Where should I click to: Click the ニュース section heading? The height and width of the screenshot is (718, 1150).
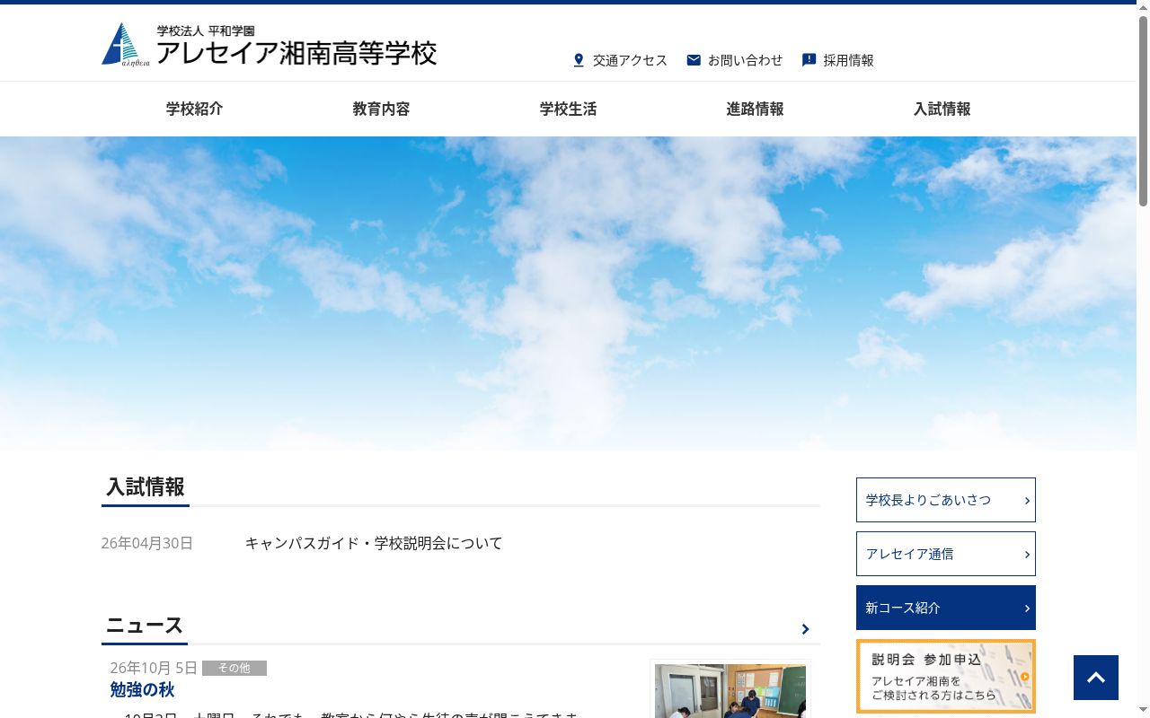click(145, 625)
